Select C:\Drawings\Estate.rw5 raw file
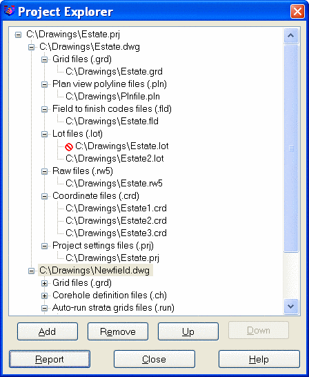 click(x=114, y=183)
